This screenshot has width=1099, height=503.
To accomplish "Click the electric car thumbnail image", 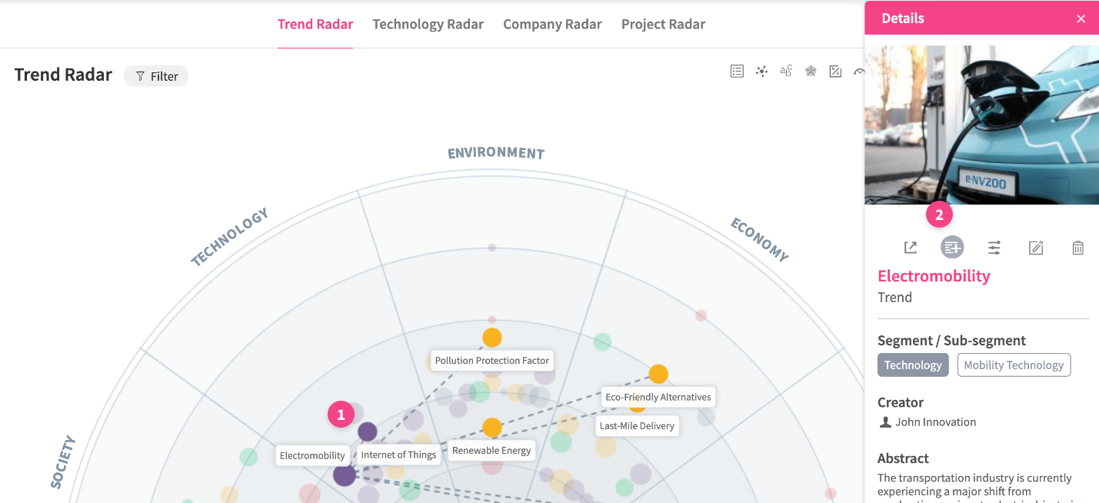I will click(x=981, y=125).
